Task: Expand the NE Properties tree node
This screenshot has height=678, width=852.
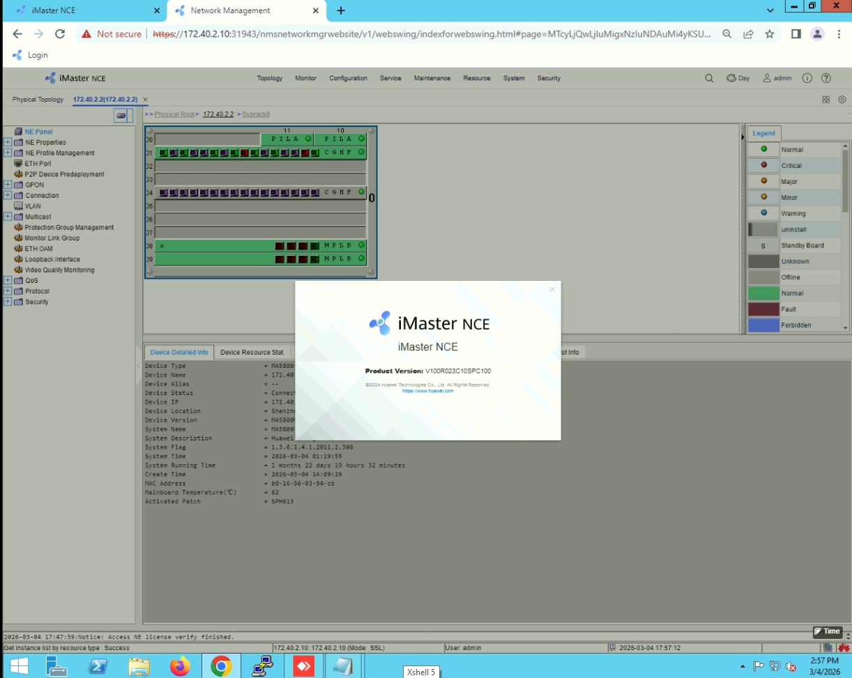Action: [x=8, y=142]
